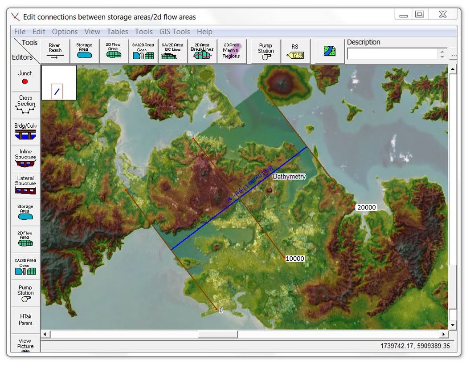470x368 pixels.
Task: Open the HTab Param. editor
Action: point(25,320)
